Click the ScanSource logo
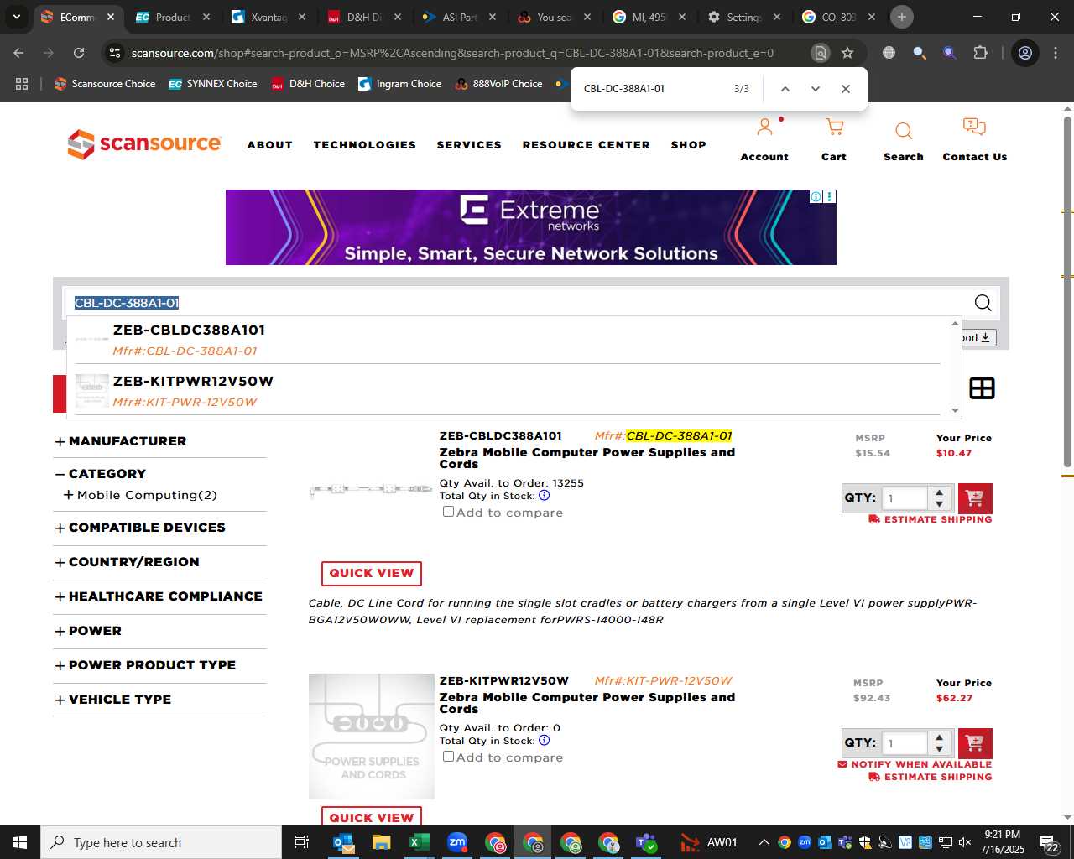The image size is (1074, 859). pyautogui.click(x=144, y=144)
